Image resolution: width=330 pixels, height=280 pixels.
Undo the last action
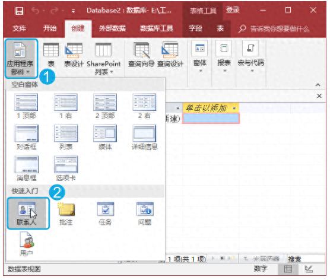click(36, 11)
